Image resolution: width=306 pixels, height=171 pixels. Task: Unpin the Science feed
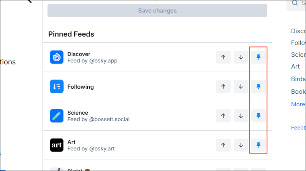click(x=259, y=115)
